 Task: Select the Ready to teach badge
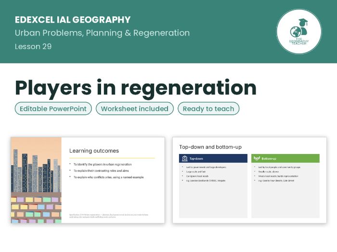(x=208, y=108)
